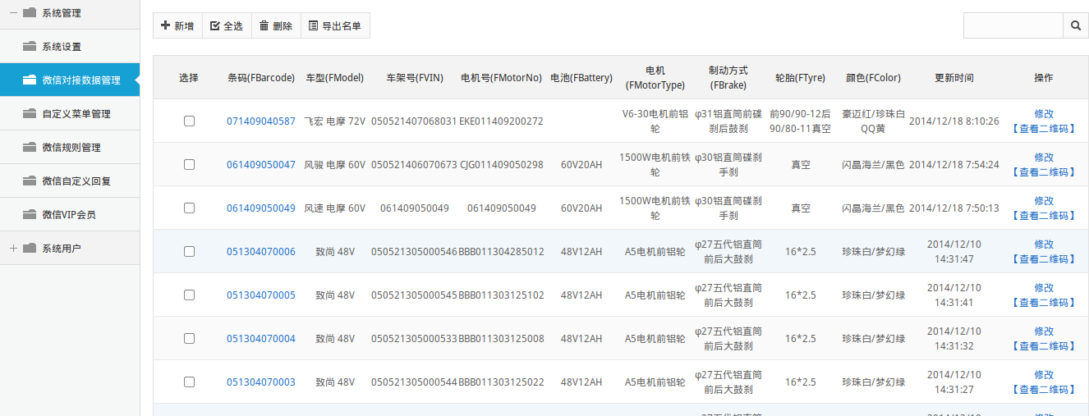This screenshot has width=1089, height=416.
Task: Tick the checkbox for barcode 061409050049
Action: tap(189, 208)
